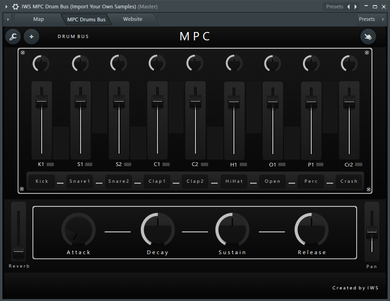Click the Attack envelope knob
Viewport: 390px width, 301px height.
[x=78, y=230]
